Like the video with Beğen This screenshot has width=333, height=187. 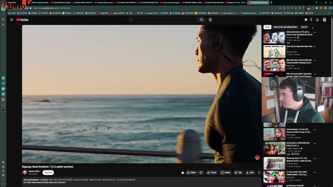pyautogui.click(x=191, y=172)
